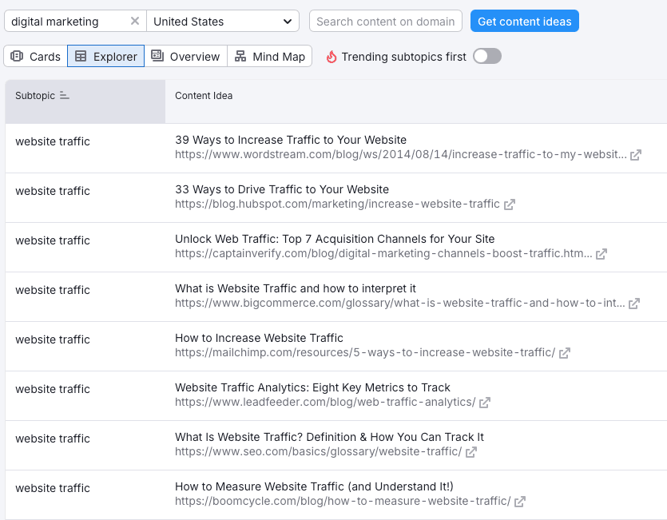Viewport: 667px width, 520px height.
Task: Enable Trending subtopics first toggle
Action: [486, 56]
